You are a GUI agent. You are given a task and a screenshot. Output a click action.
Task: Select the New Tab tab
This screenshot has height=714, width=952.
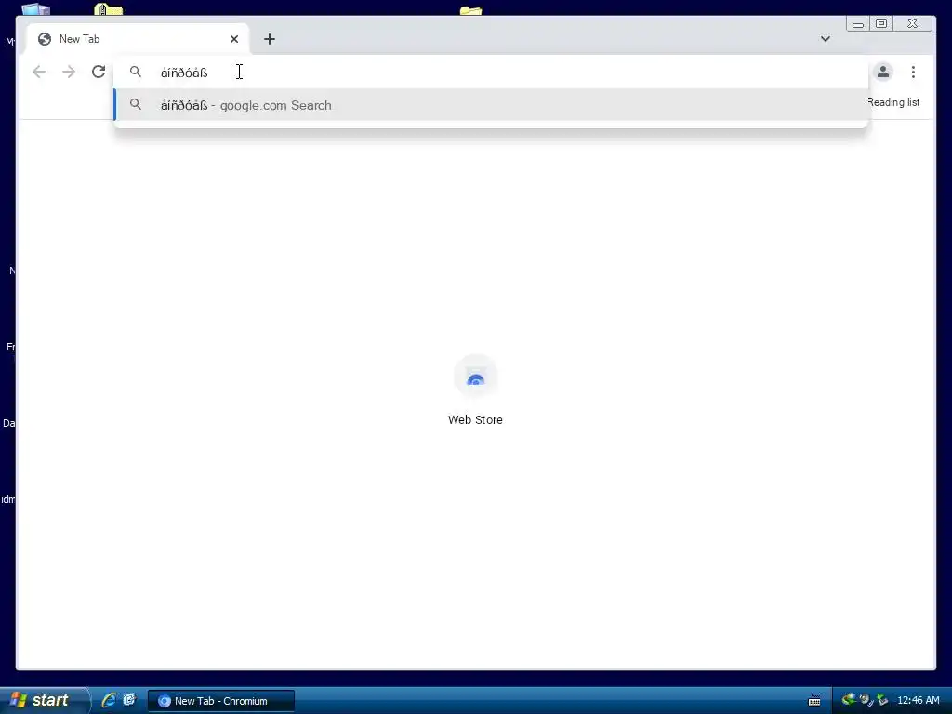click(138, 39)
